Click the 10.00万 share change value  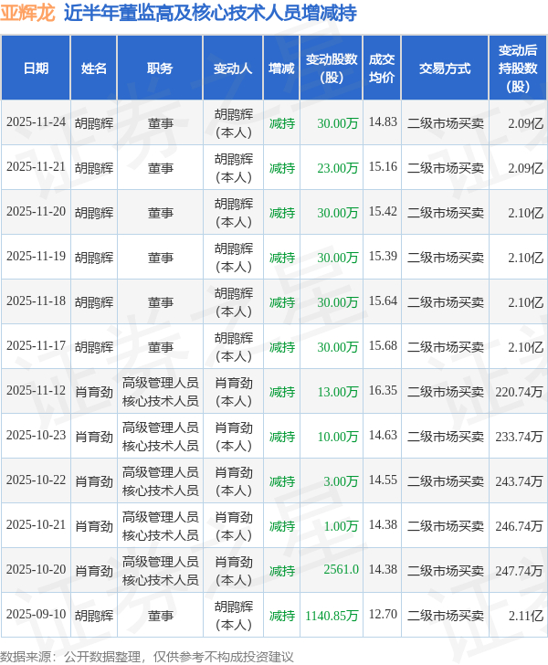[338, 437]
